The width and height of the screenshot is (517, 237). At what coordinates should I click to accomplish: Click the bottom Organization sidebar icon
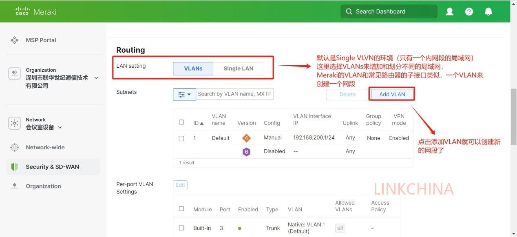coord(15,186)
